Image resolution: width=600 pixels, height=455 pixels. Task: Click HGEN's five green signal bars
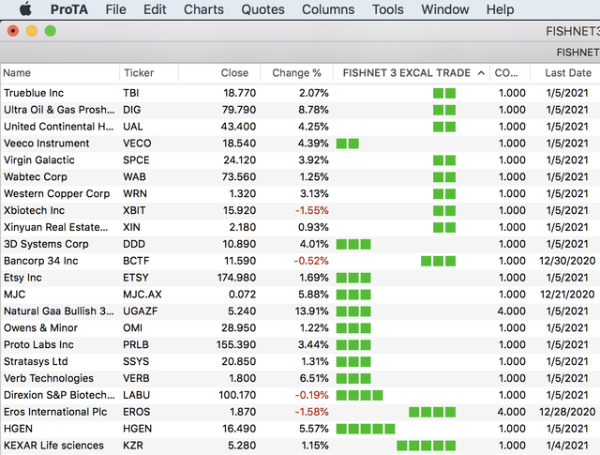(366, 429)
